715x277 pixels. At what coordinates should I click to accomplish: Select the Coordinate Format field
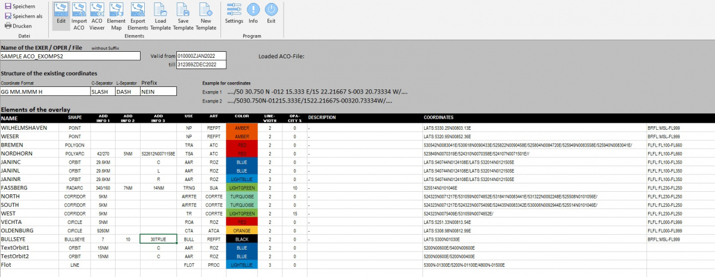point(45,92)
